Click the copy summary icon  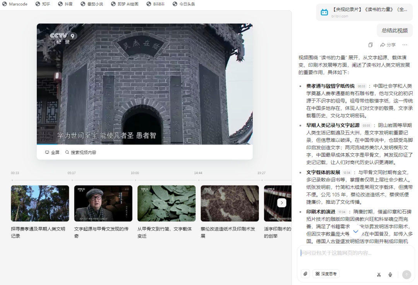[x=370, y=44]
